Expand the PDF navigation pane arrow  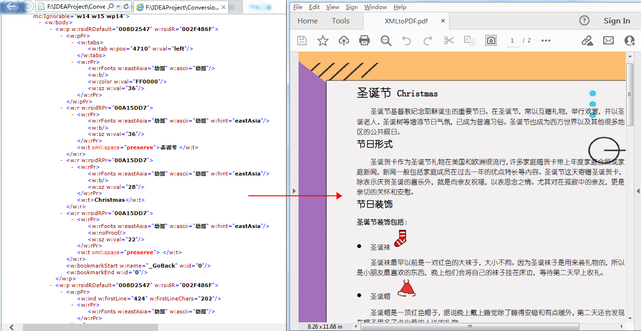(294, 191)
